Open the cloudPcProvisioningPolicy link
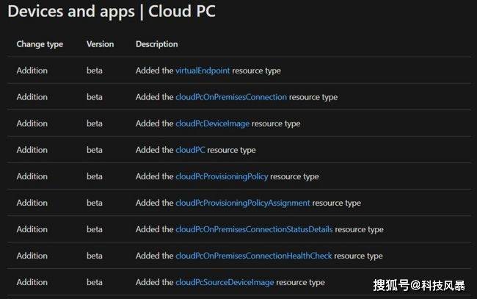This screenshot has height=299, width=477. tap(222, 176)
